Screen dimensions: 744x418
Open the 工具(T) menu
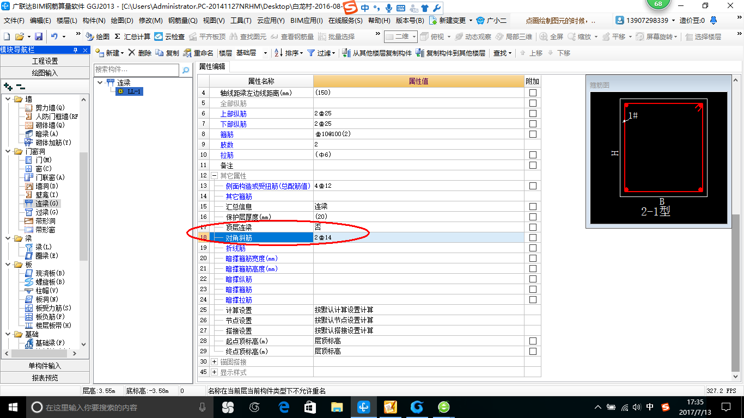241,21
